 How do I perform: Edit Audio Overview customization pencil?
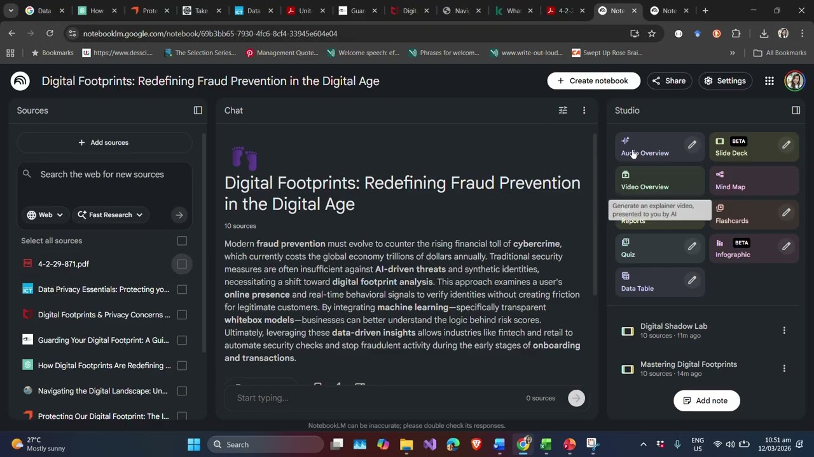coord(692,145)
